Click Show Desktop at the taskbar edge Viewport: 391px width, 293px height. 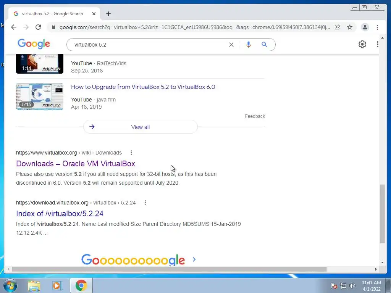point(388,285)
